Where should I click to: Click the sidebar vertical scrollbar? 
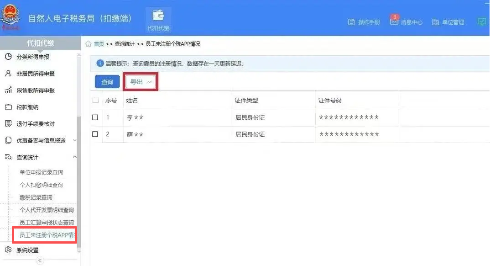(79, 183)
